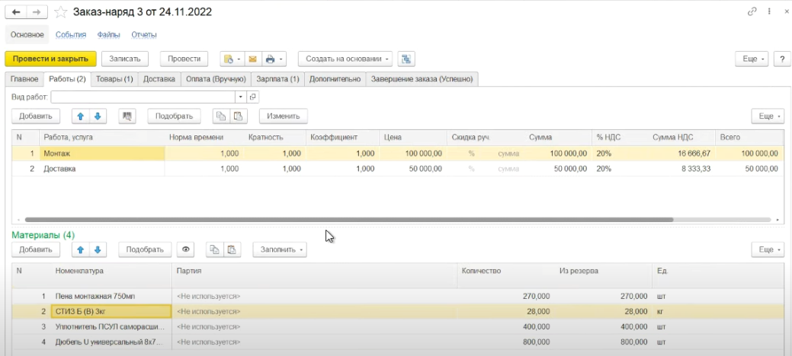Click the Записать button
This screenshot has width=792, height=356.
(125, 59)
